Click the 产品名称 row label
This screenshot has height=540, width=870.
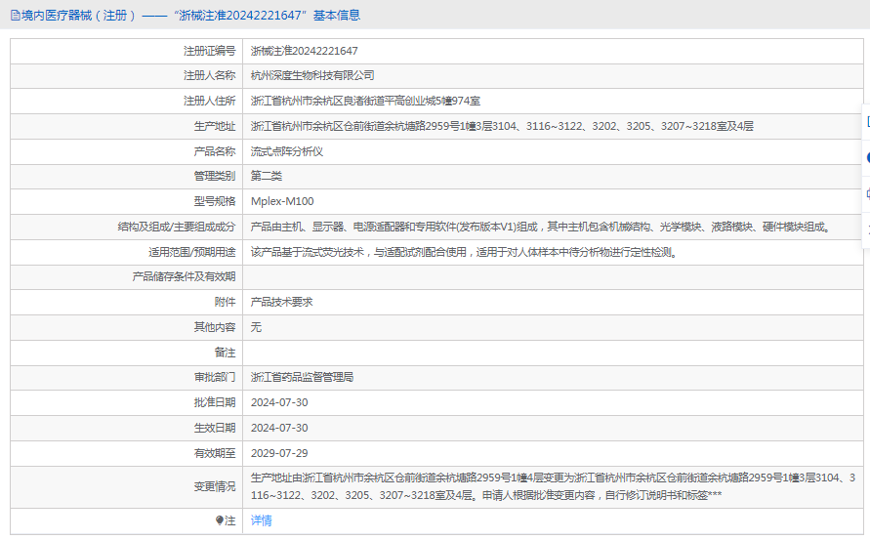214,151
